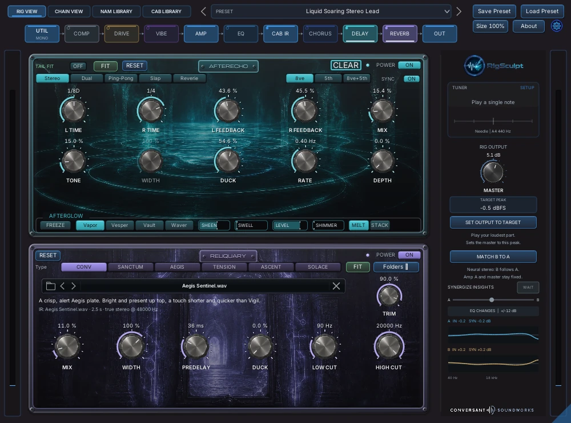This screenshot has width=571, height=423.
Task: Click the R TIME knob
Action: pyautogui.click(x=151, y=110)
